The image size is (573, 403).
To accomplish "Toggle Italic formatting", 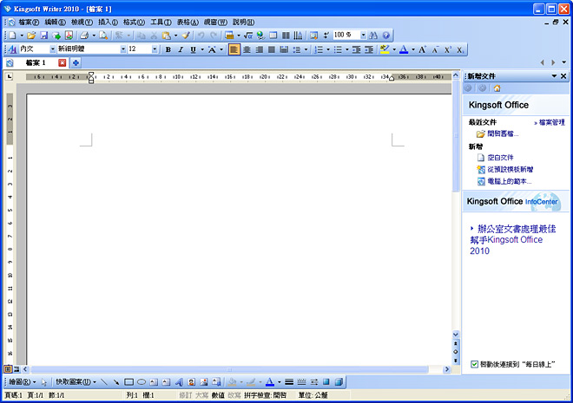I will [x=181, y=49].
